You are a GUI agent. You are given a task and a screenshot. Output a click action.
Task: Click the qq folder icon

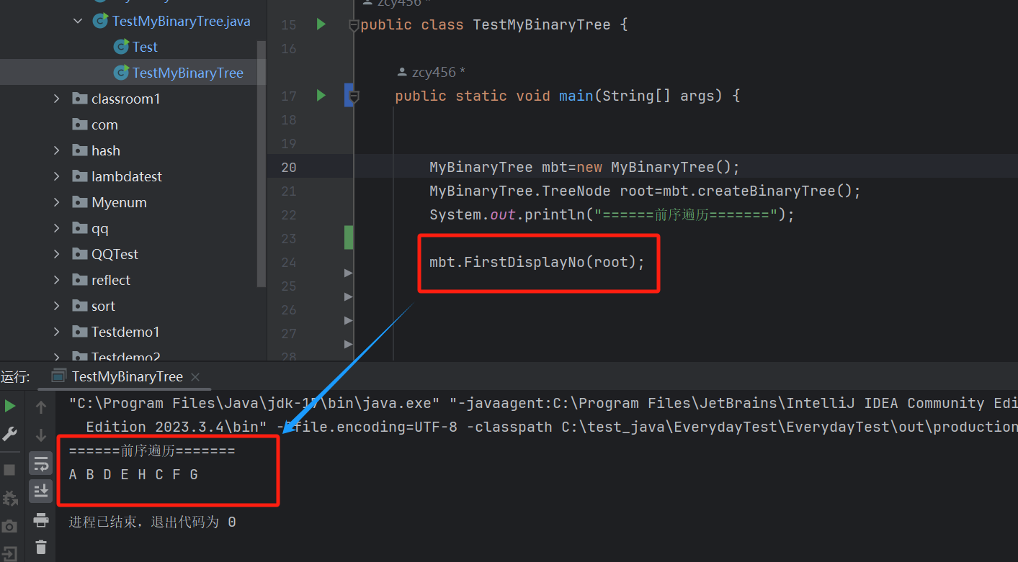coord(80,228)
